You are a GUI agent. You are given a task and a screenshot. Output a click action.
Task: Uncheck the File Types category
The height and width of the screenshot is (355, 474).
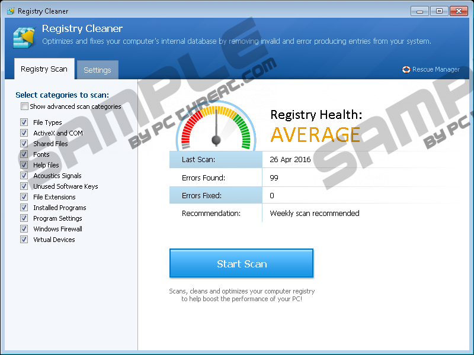(24, 122)
